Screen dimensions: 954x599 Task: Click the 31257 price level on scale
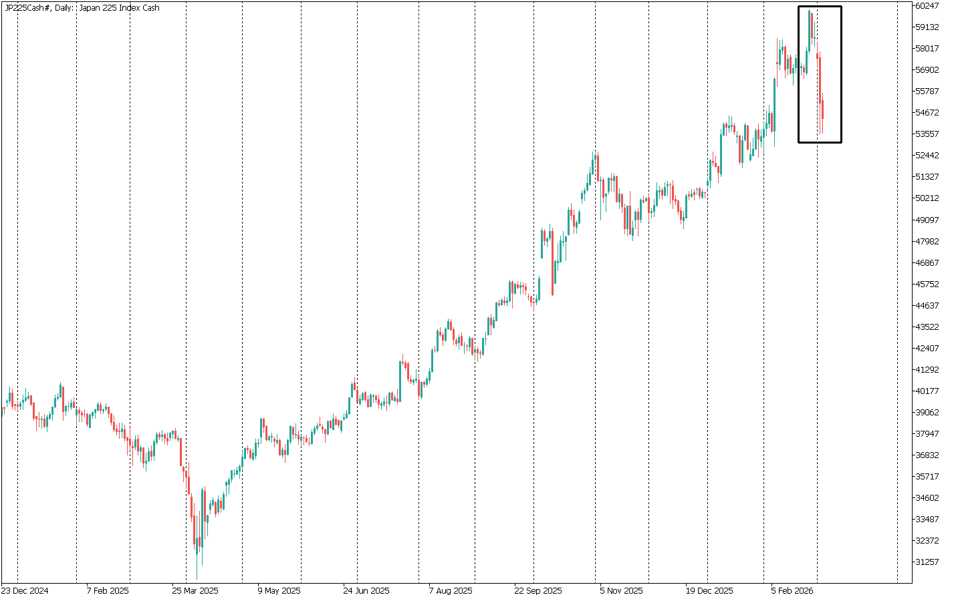pos(929,562)
